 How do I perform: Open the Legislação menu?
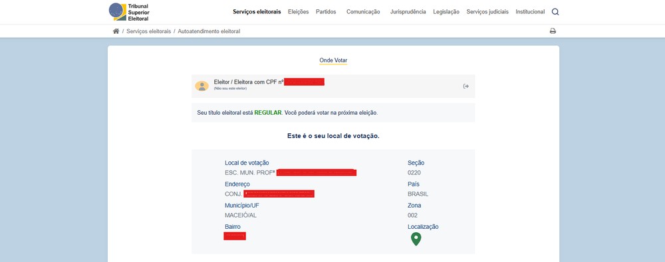[446, 12]
